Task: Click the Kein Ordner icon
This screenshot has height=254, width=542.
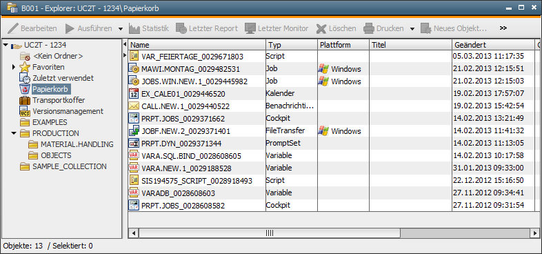Action: point(25,56)
